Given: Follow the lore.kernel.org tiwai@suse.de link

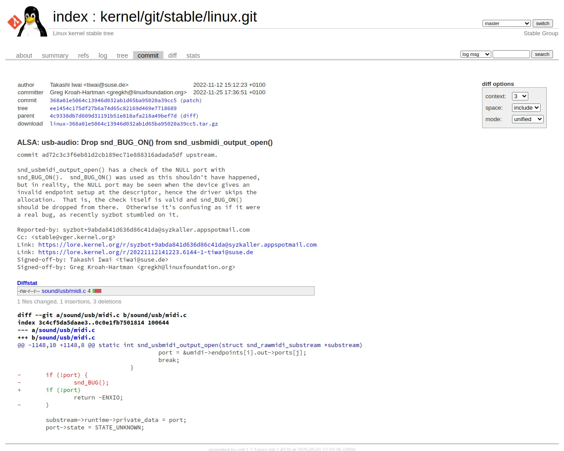Looking at the screenshot, I should point(145,252).
